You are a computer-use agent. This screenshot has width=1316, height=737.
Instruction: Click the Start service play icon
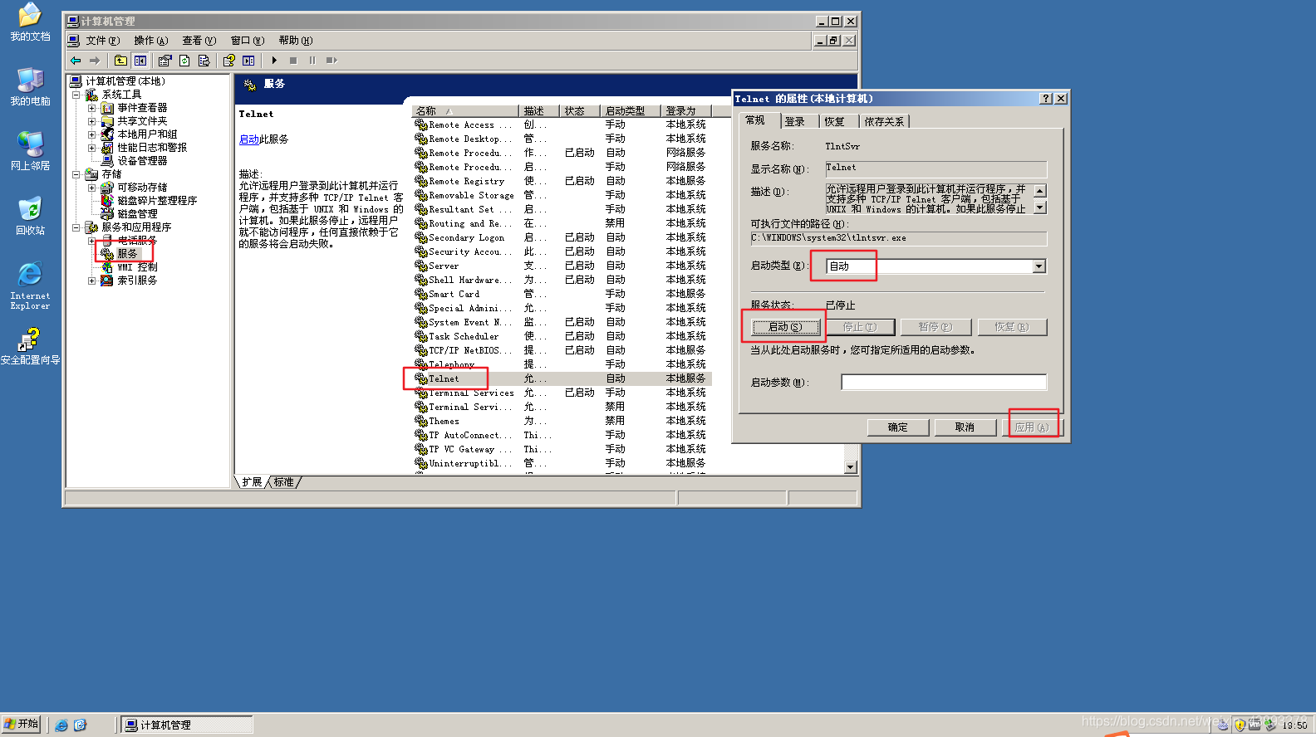[274, 61]
